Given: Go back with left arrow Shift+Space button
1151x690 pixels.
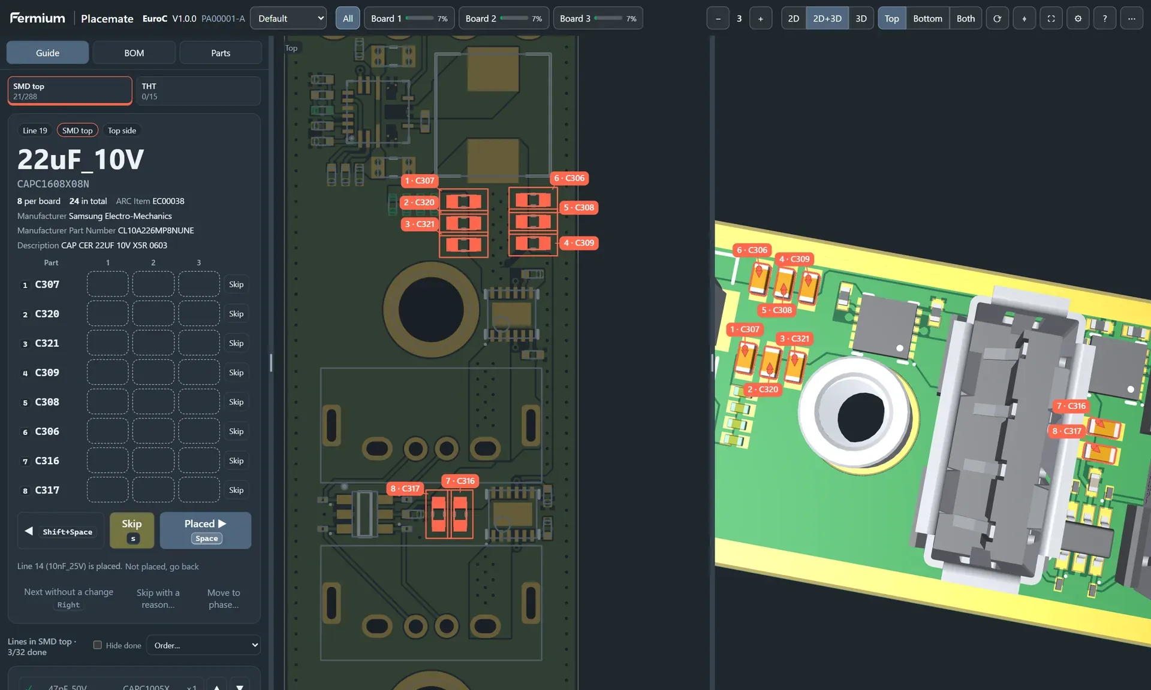Looking at the screenshot, I should point(61,531).
